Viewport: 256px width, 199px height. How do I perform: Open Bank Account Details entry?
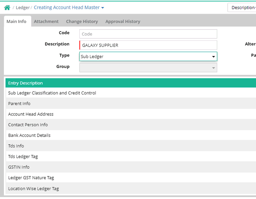point(29,135)
